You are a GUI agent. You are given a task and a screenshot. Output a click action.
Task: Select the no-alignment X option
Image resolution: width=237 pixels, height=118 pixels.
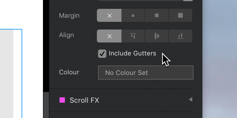pos(109,36)
